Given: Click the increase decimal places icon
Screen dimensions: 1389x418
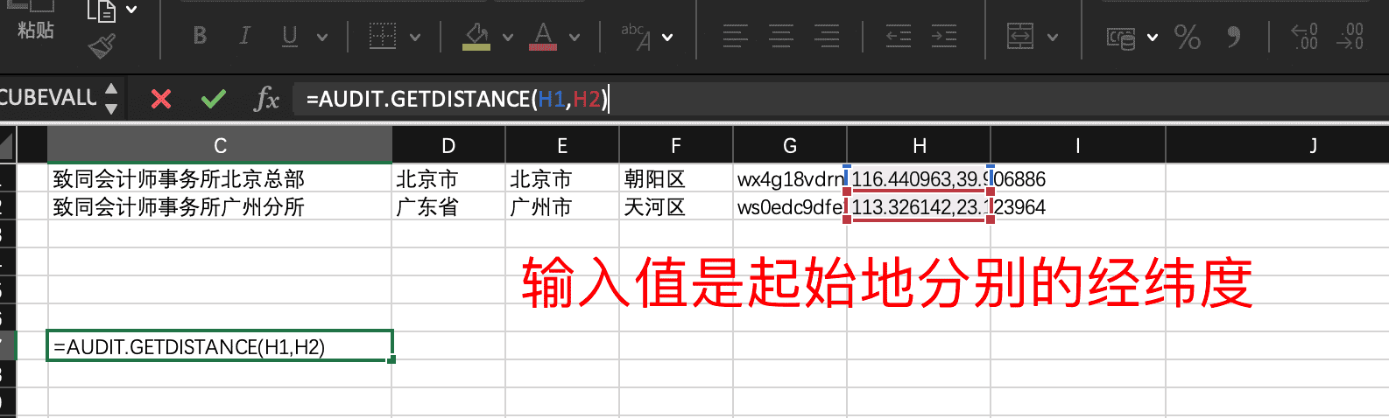Looking at the screenshot, I should [1305, 36].
